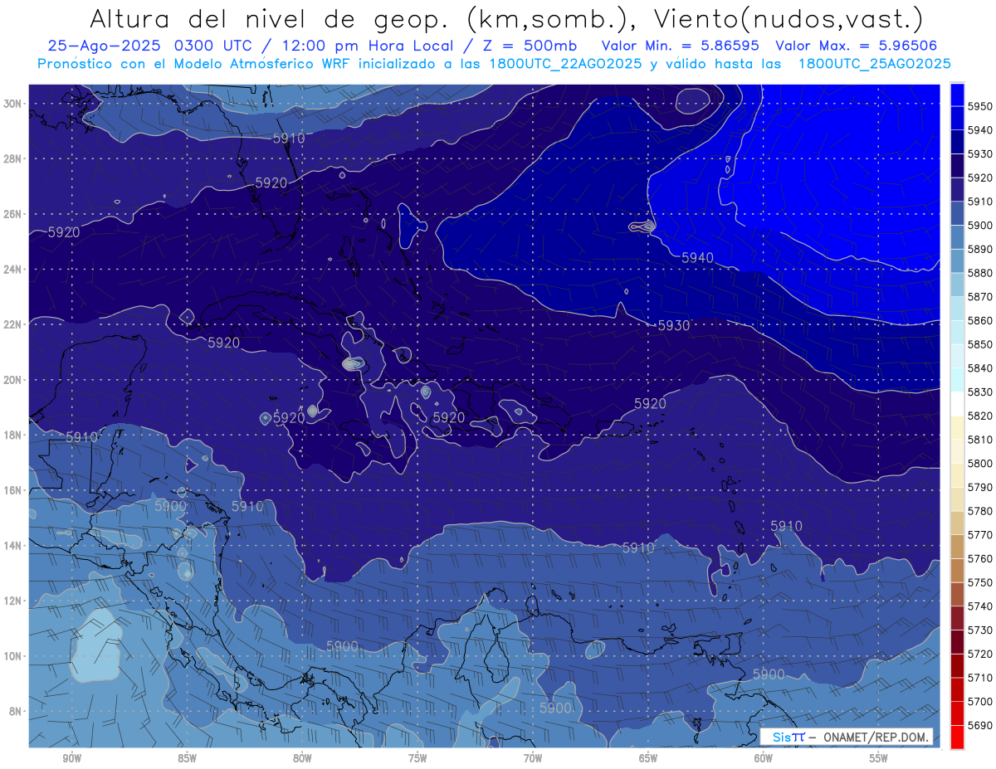Click the valid-until time '1800UTC_25AGO2025'
Screen dimensions: 996x769
[x=874, y=64]
